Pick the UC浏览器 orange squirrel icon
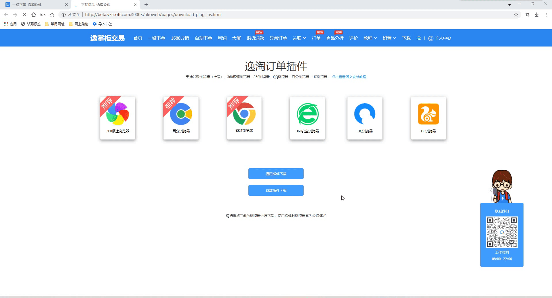The width and height of the screenshot is (552, 298). click(x=429, y=114)
